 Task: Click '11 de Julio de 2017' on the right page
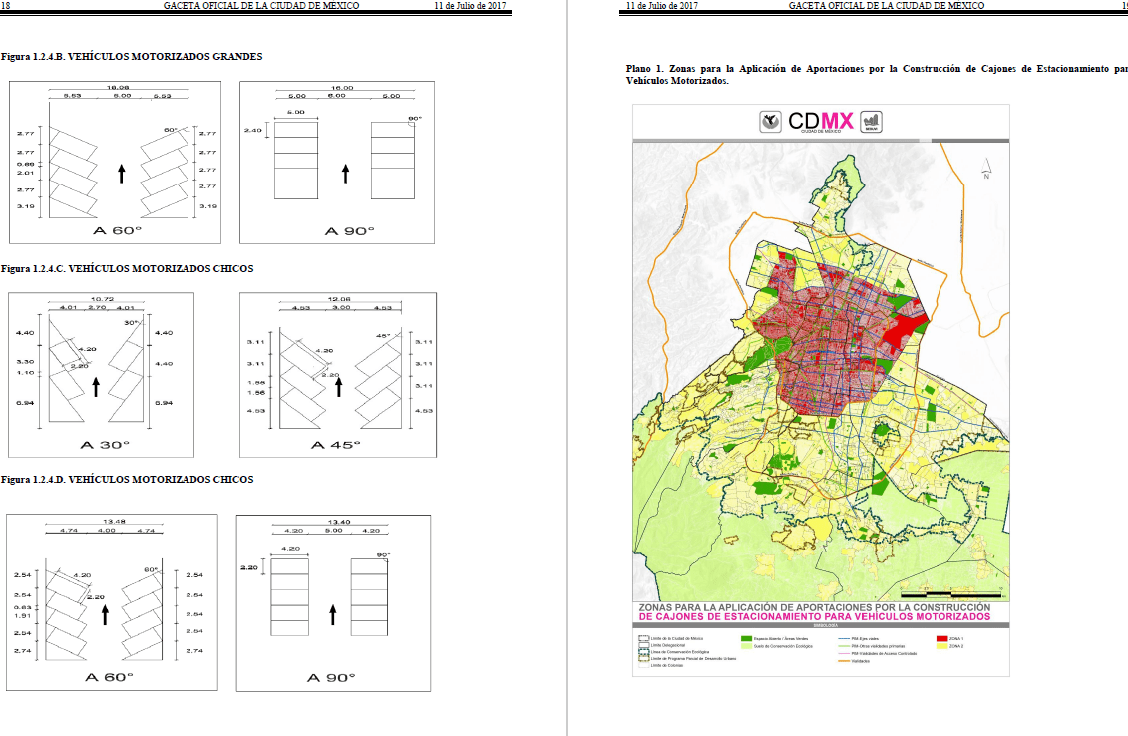point(662,5)
